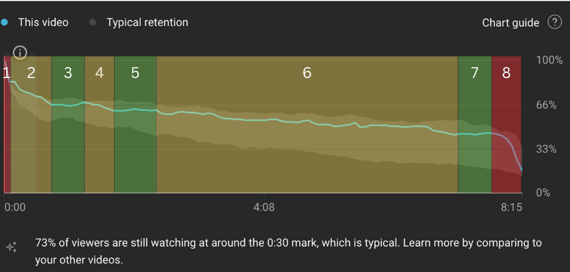Click the sparkle insights icon
The height and width of the screenshot is (272, 570).
11,247
